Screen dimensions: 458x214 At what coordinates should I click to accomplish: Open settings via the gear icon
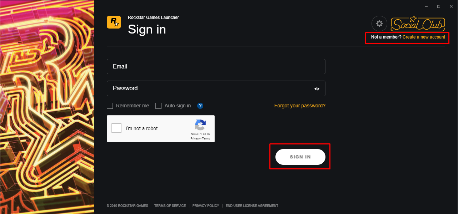click(379, 24)
